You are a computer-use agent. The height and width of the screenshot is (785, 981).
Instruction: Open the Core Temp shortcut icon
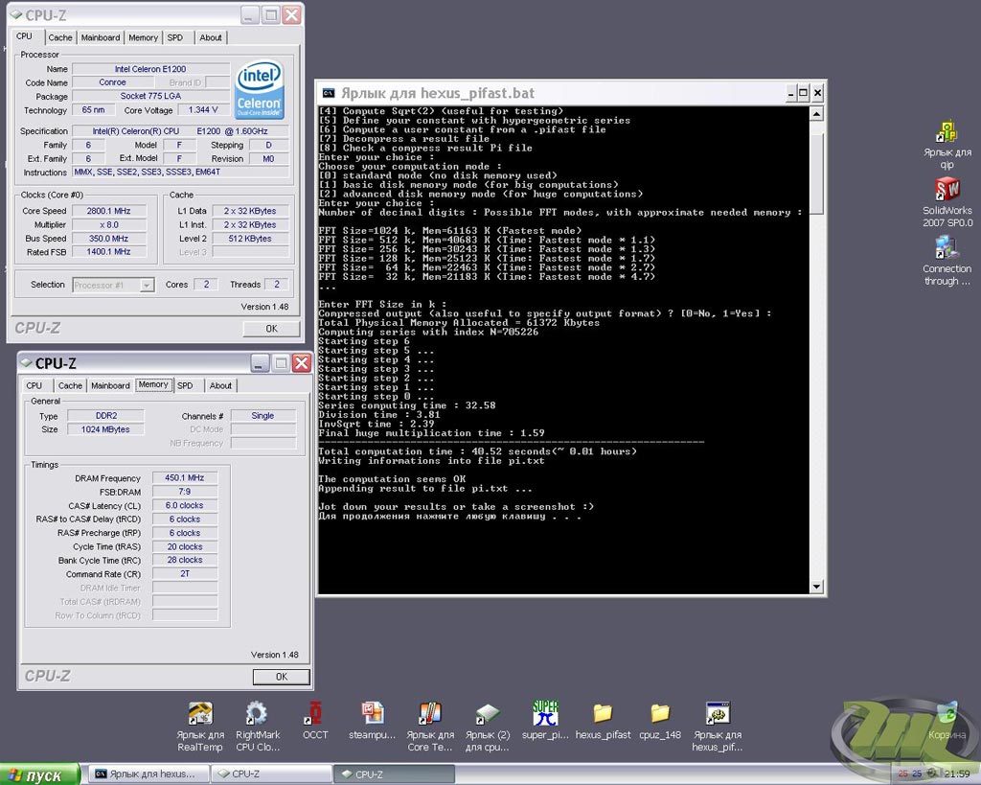click(430, 714)
